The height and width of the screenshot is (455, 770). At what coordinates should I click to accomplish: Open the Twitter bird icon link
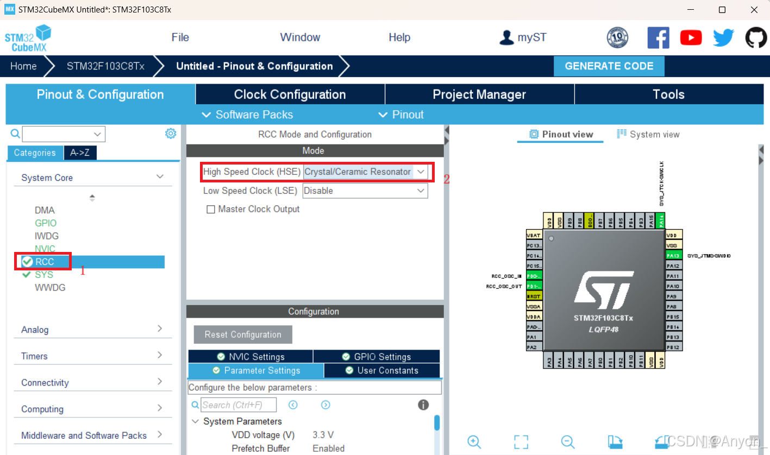click(723, 38)
